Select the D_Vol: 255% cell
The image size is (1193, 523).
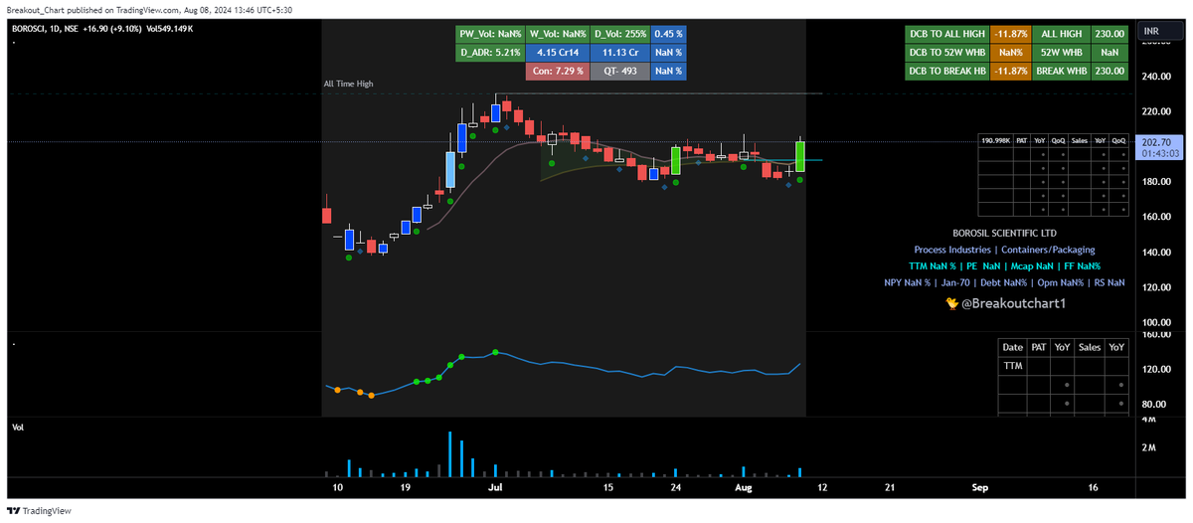(620, 34)
